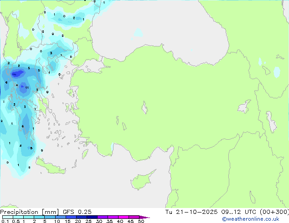Click the 'GFS 0.25' model label

[x=77, y=212]
